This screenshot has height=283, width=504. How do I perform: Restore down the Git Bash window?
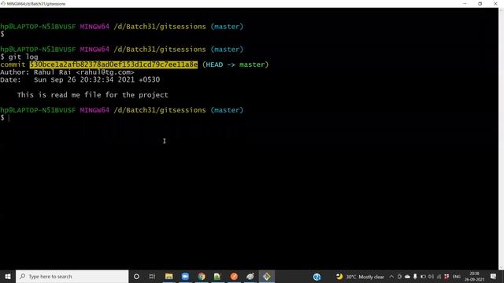480,3
